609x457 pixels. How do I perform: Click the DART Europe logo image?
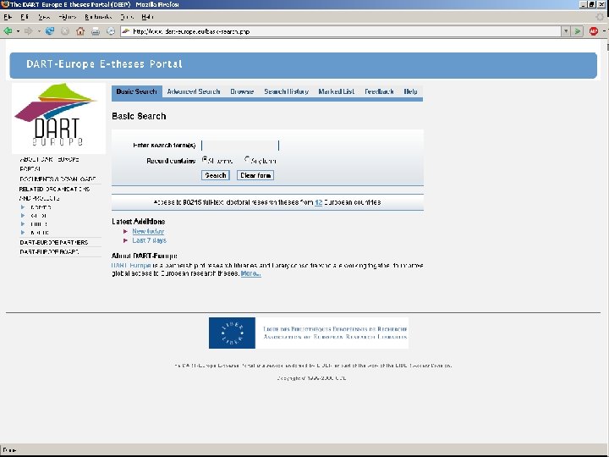[x=58, y=118]
